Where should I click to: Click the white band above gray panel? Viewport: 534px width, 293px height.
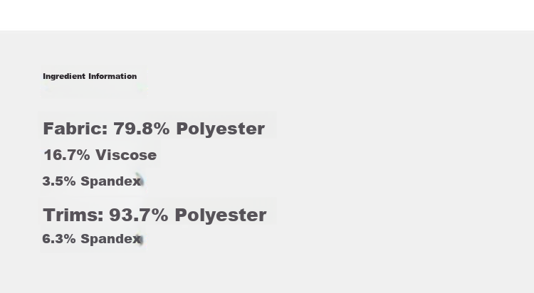pyautogui.click(x=267, y=15)
